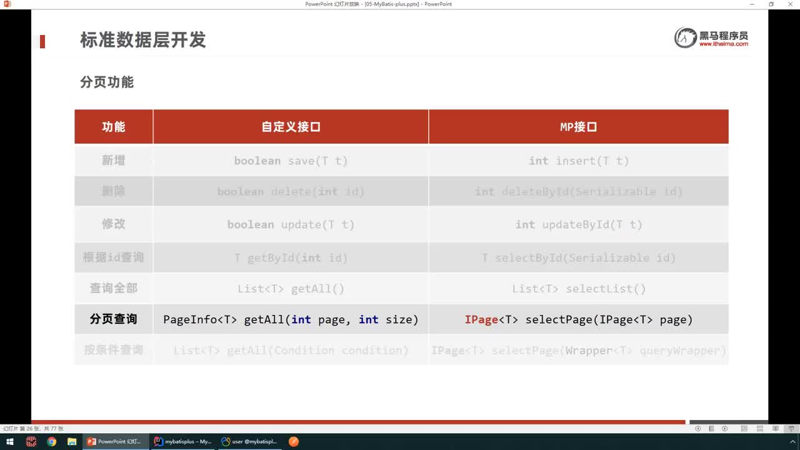The height and width of the screenshot is (450, 800).
Task: Open the Windows Start menu
Action: pyautogui.click(x=10, y=442)
